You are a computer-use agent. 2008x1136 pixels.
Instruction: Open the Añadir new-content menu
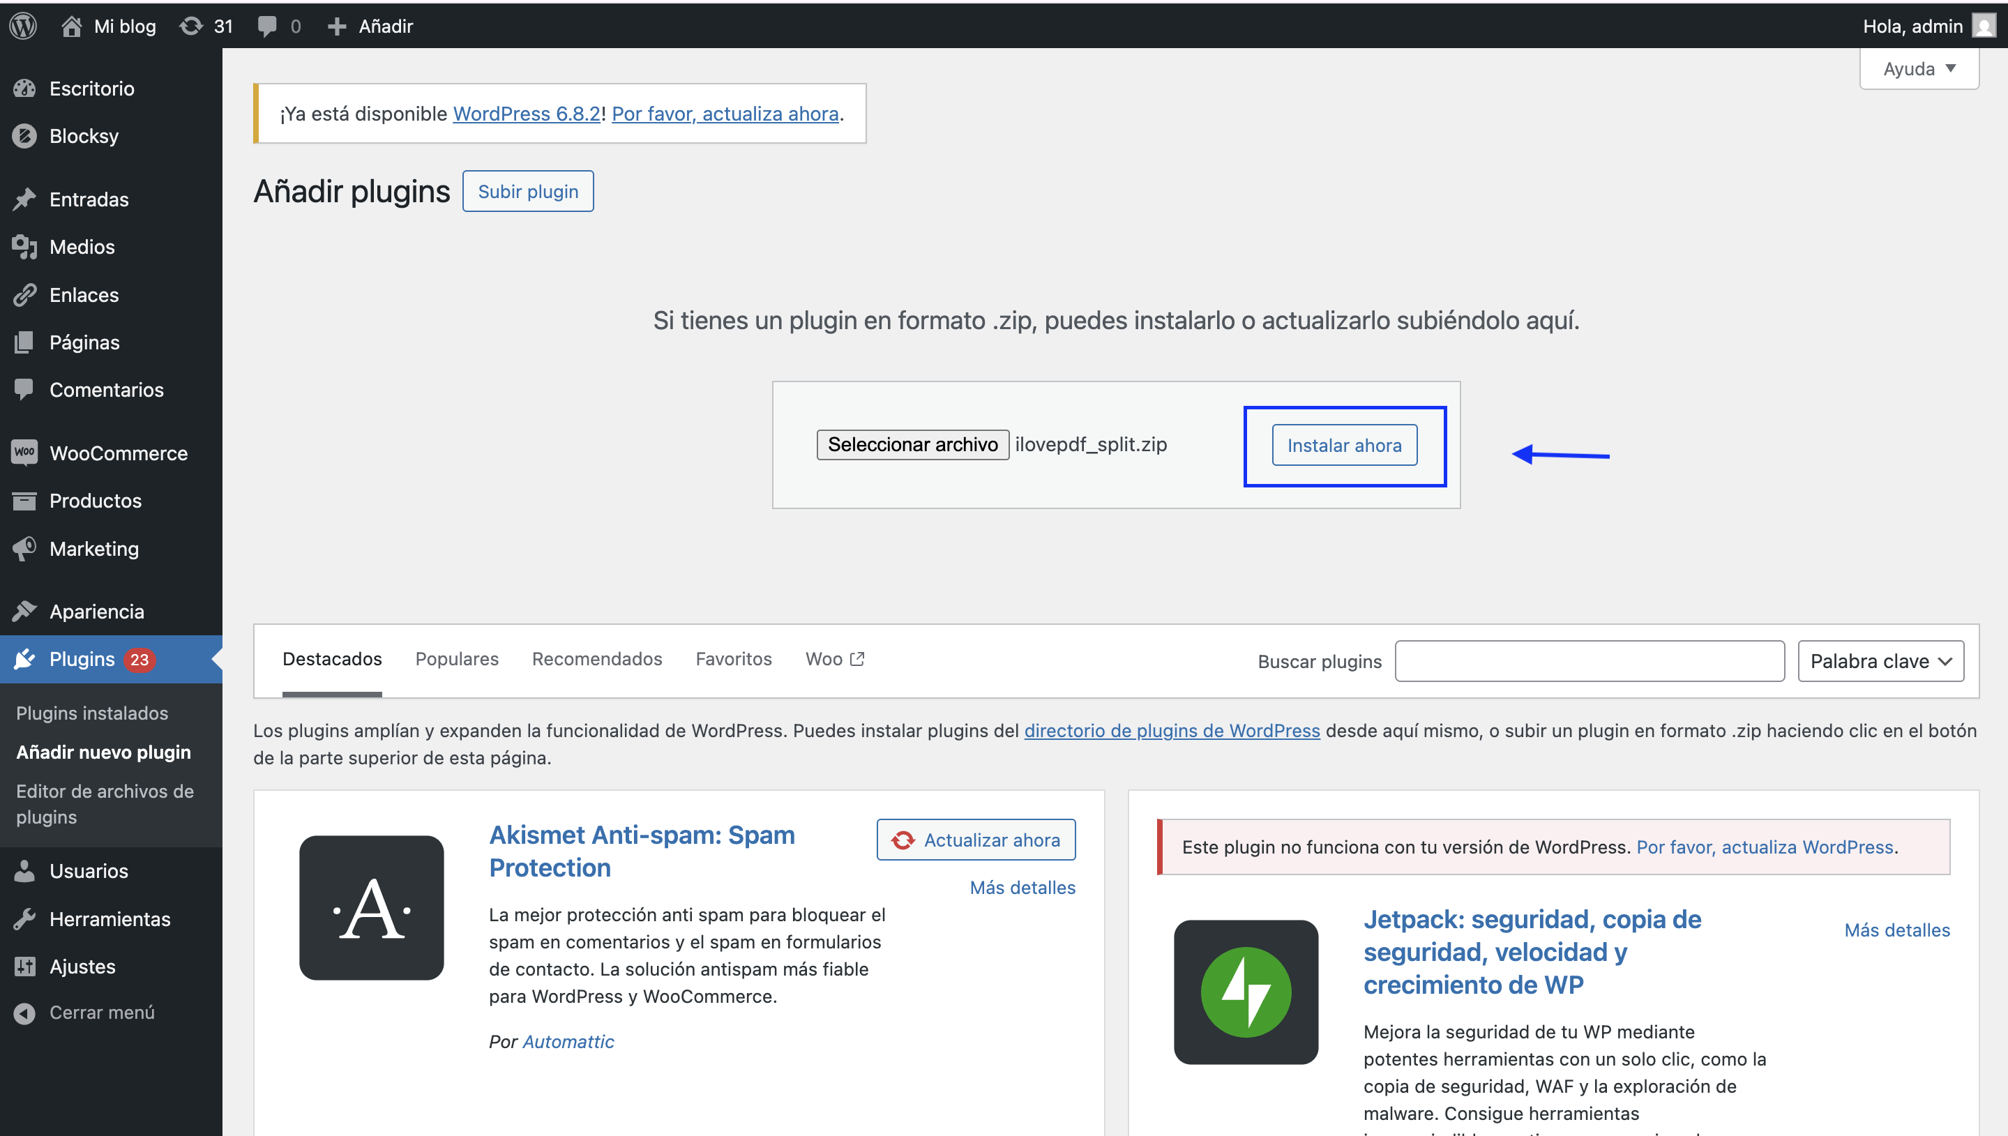(370, 26)
